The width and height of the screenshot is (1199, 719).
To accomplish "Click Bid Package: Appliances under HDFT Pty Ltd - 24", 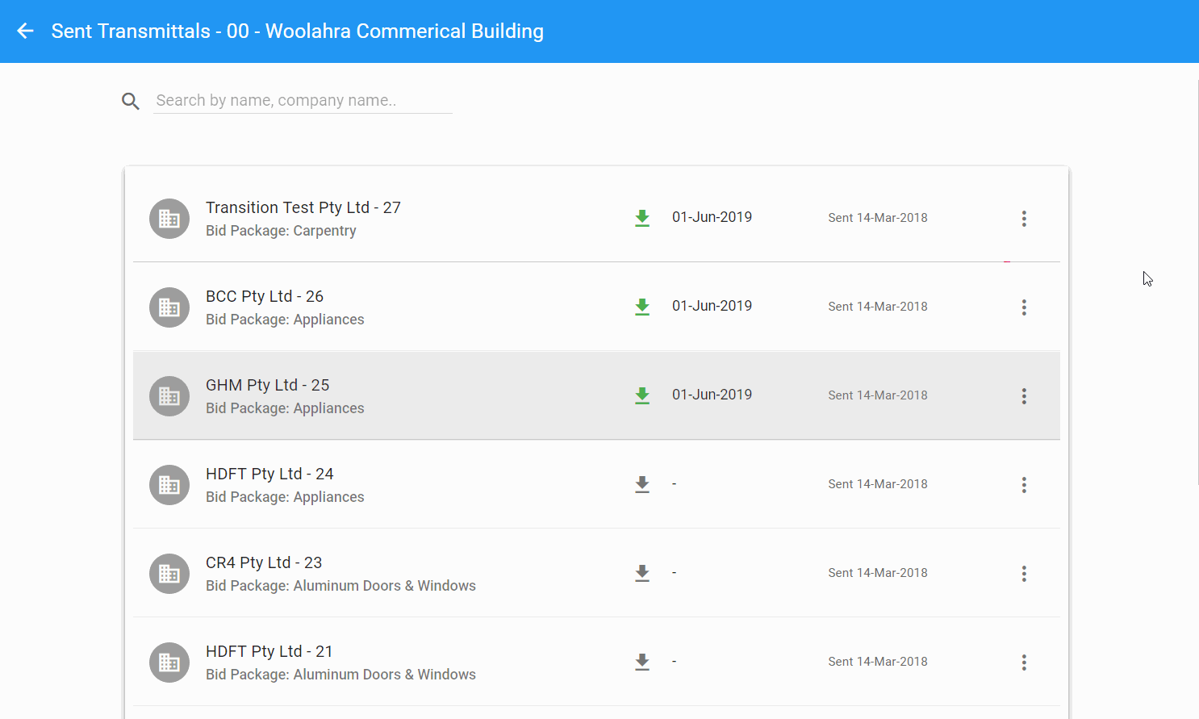I will 285,497.
